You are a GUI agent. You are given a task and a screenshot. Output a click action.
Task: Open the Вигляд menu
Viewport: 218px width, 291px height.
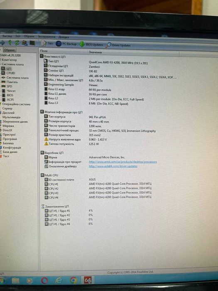pos(7,36)
